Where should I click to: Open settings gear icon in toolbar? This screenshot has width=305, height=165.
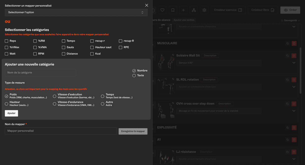204,10
